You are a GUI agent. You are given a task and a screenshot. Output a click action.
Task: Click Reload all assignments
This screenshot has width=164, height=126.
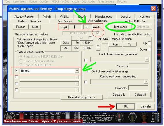click(82, 97)
